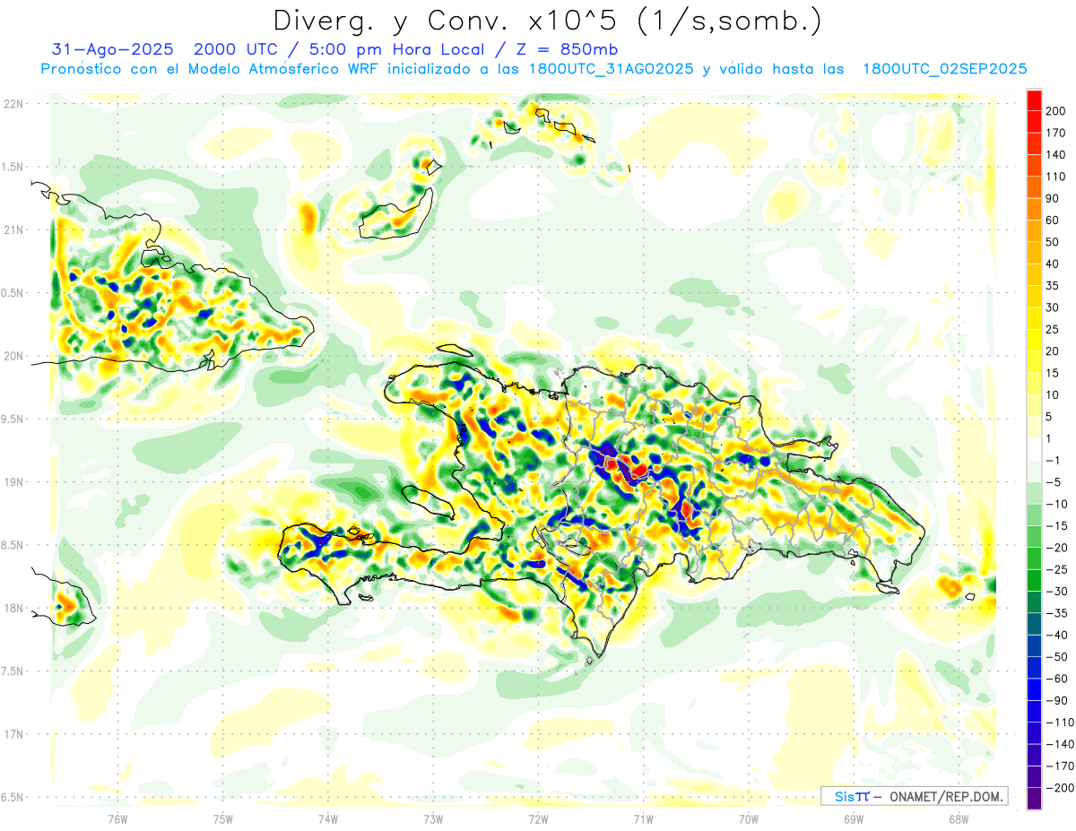Click the '-170' colorbar value

(x=1060, y=766)
